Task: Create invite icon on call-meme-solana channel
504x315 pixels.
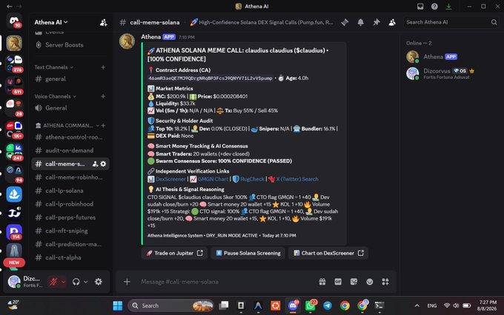Action: point(95,164)
